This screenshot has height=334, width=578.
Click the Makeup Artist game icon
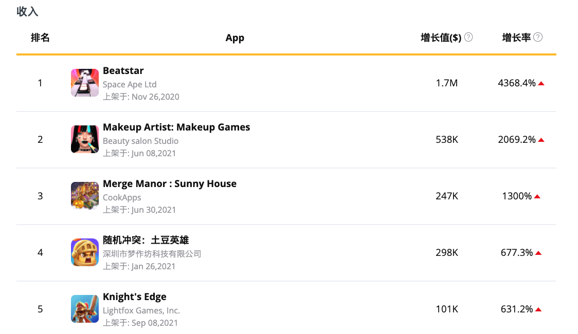pyautogui.click(x=85, y=139)
